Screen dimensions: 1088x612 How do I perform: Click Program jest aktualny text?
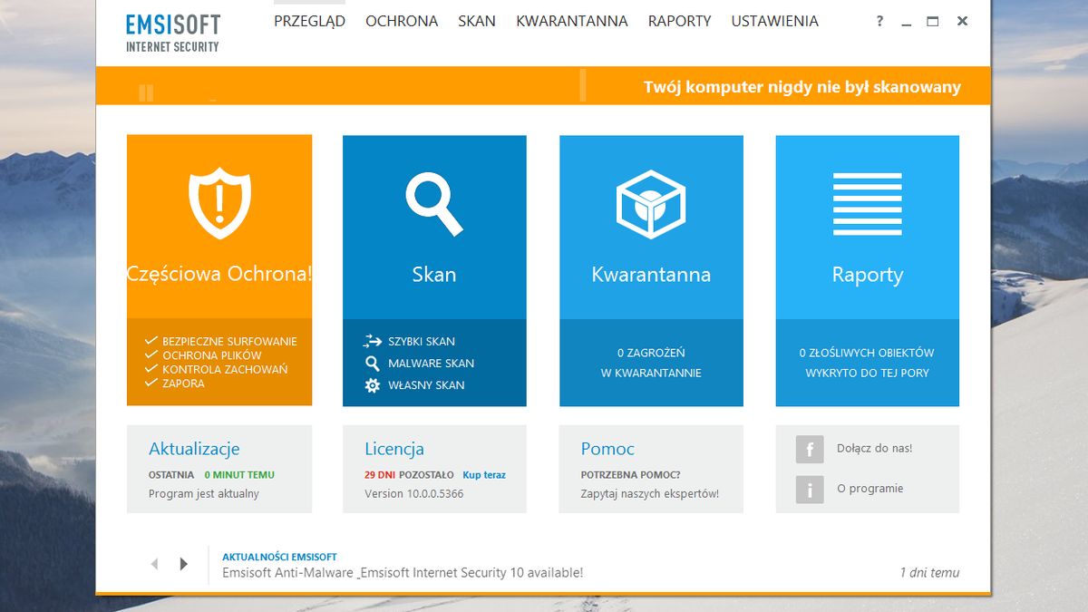[x=204, y=494]
